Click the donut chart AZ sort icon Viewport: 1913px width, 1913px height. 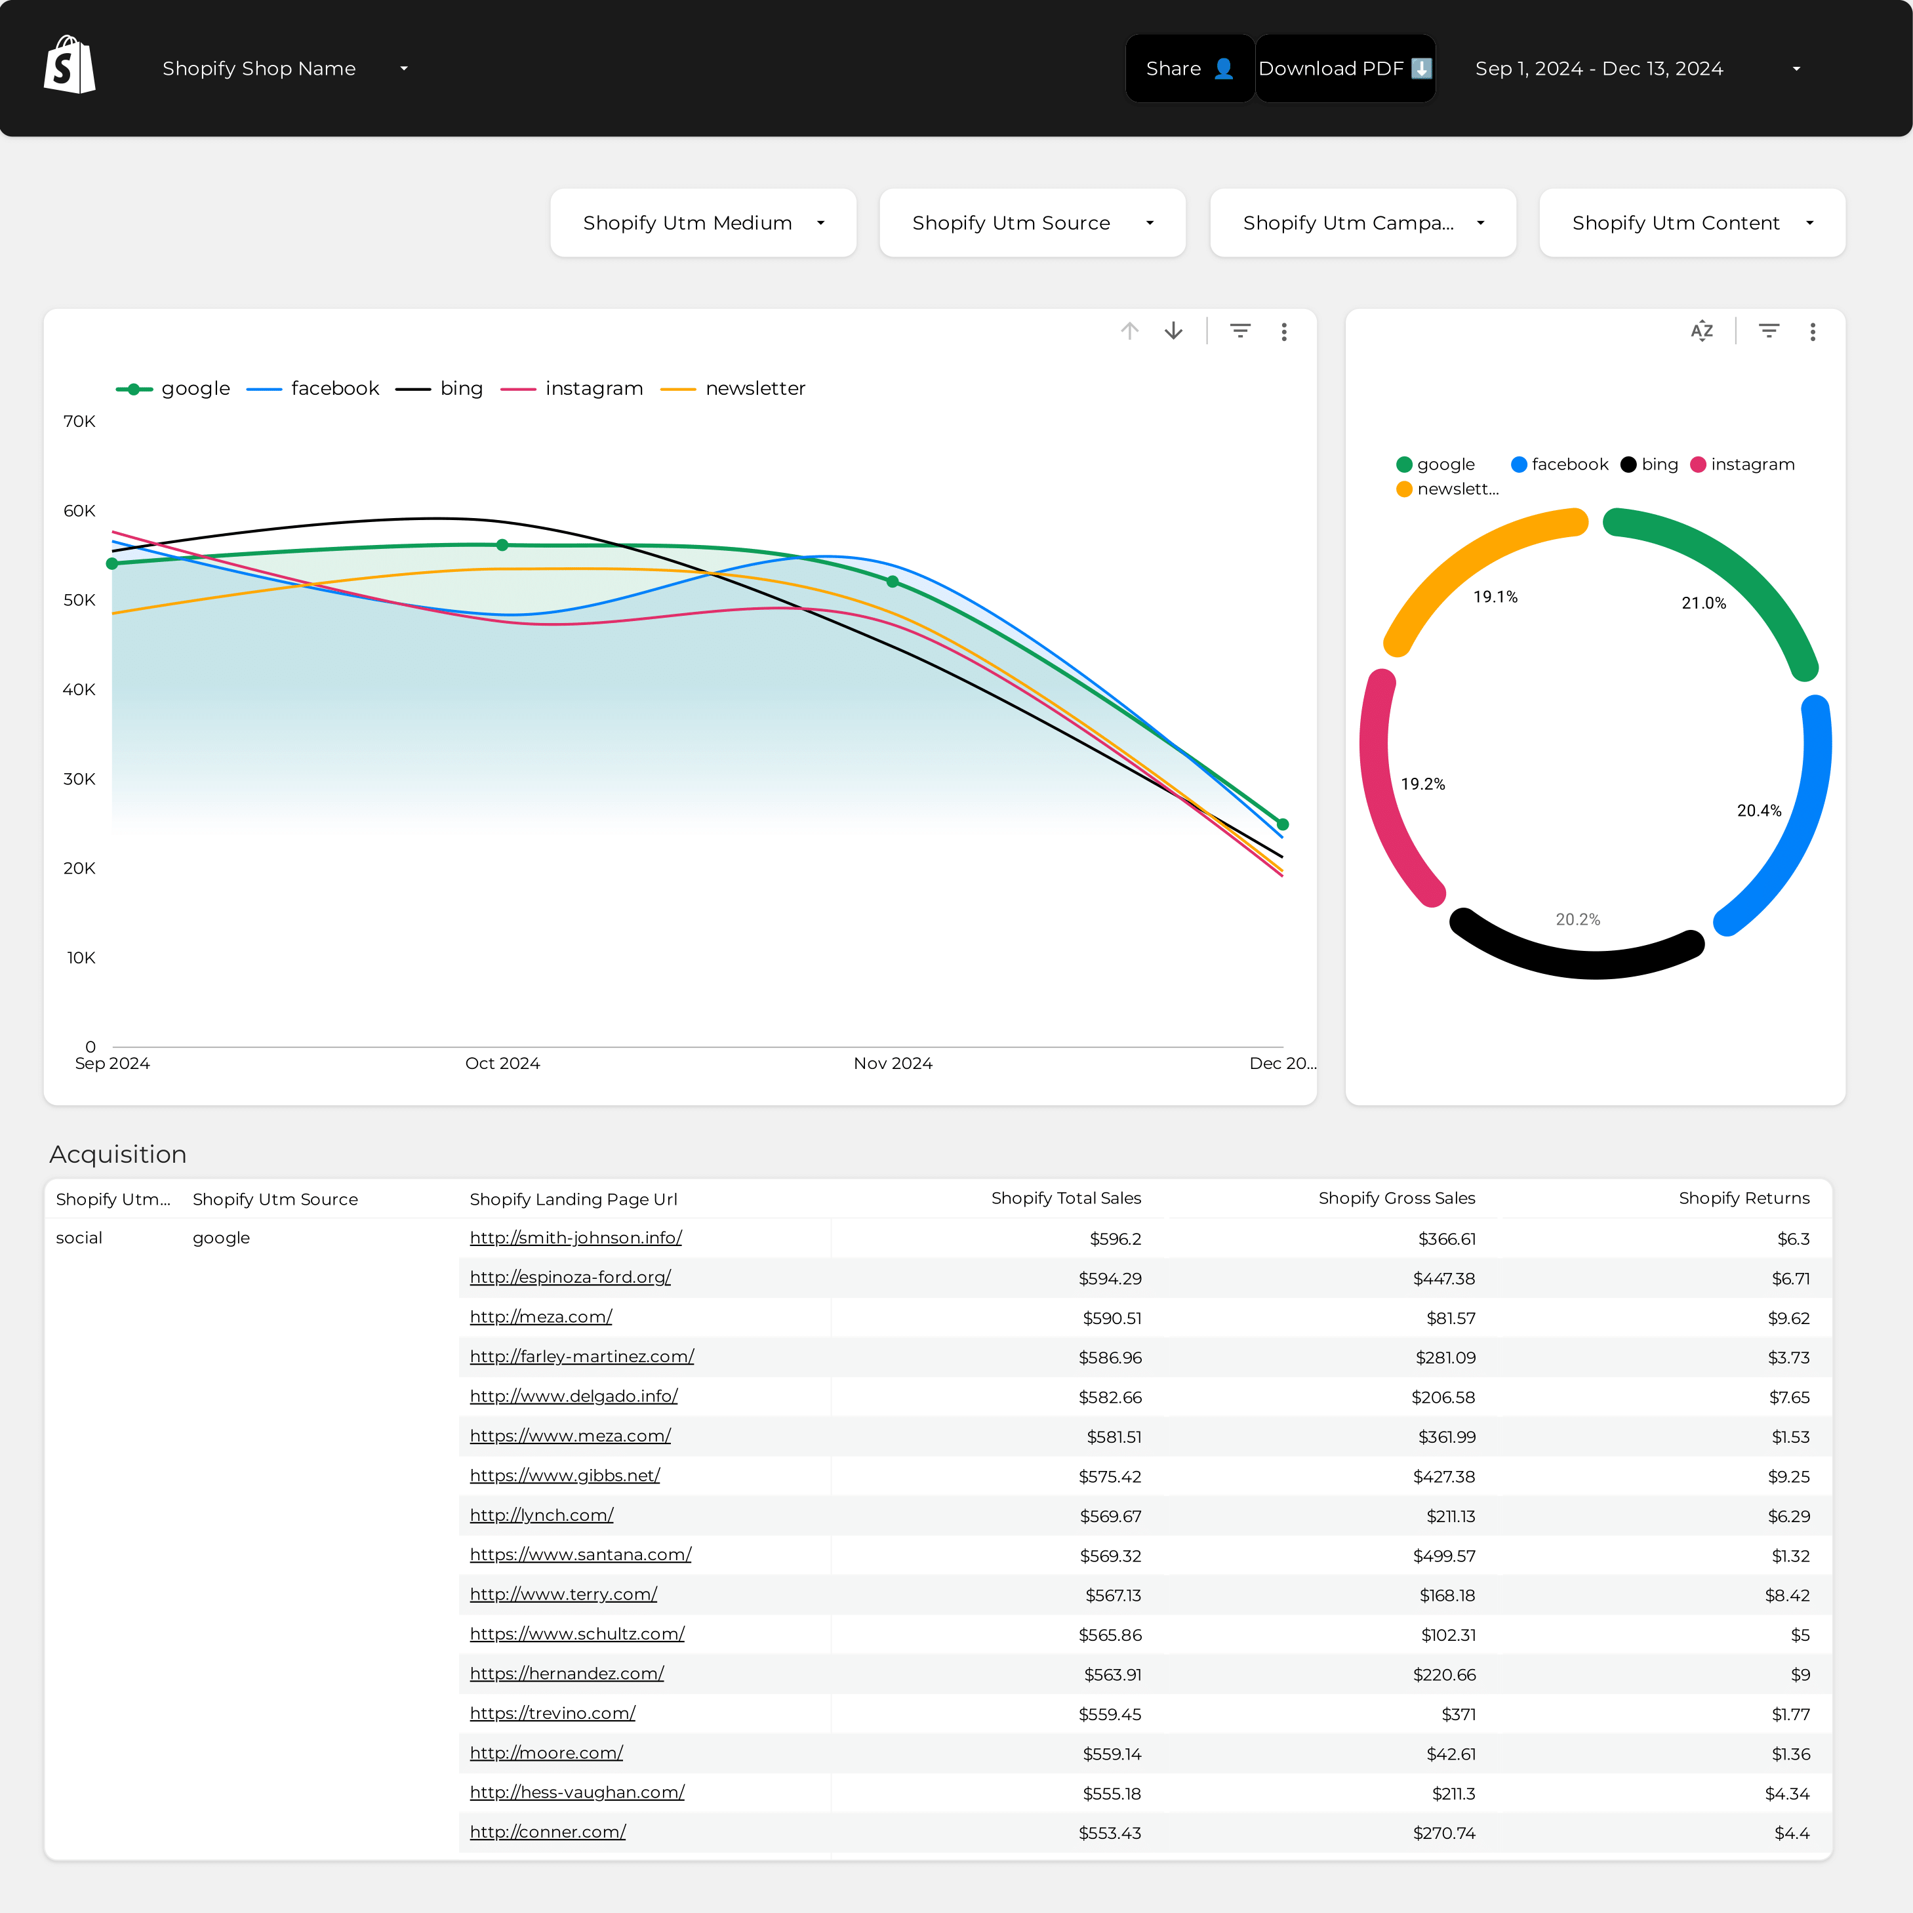pos(1701,331)
